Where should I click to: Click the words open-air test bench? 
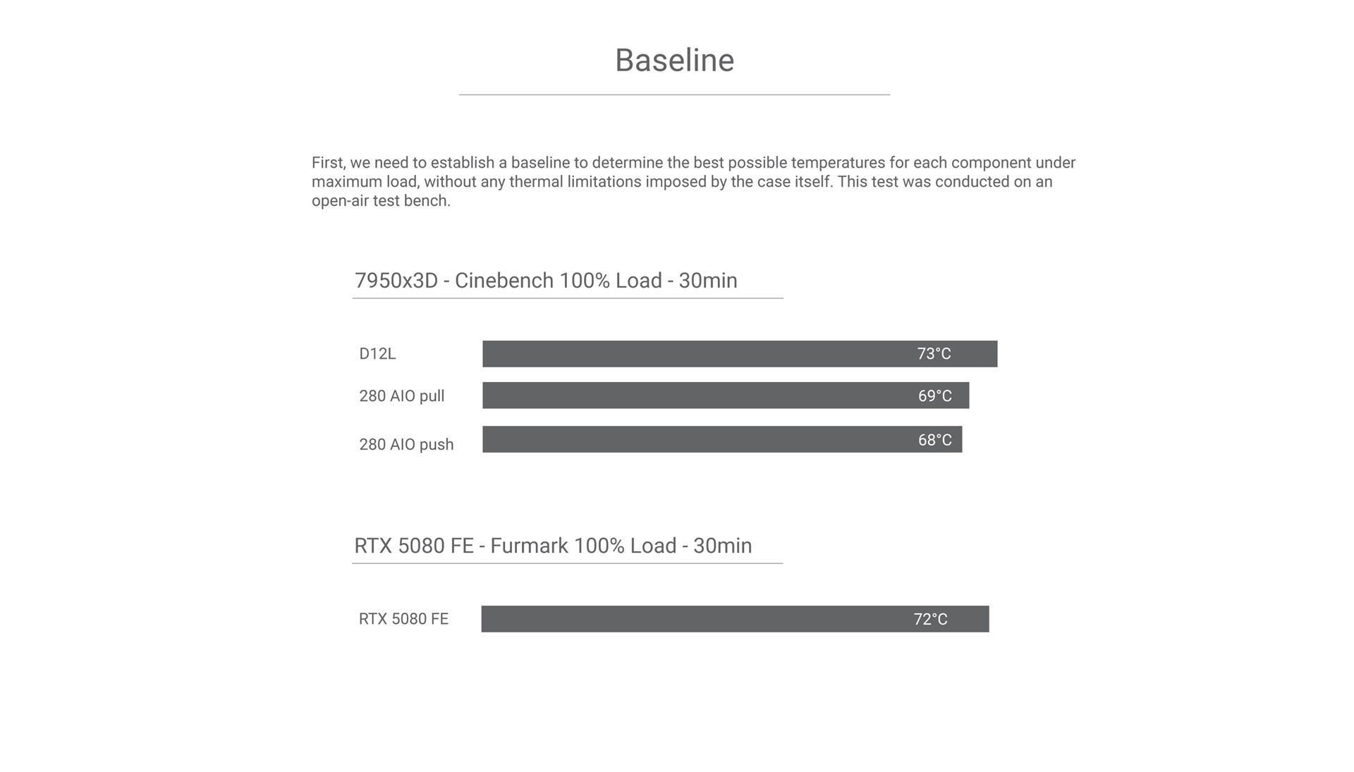(x=381, y=201)
